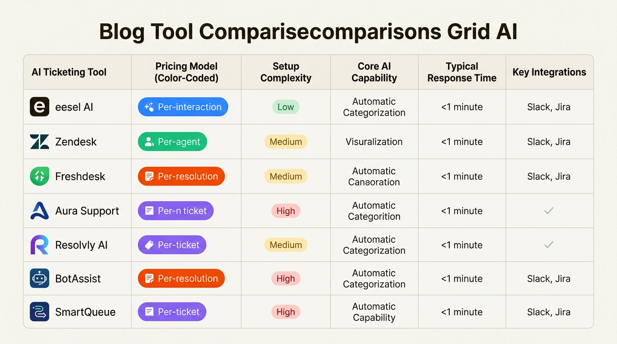This screenshot has height=344, width=617.
Task: Click the Key Integrations column header
Action: click(549, 72)
